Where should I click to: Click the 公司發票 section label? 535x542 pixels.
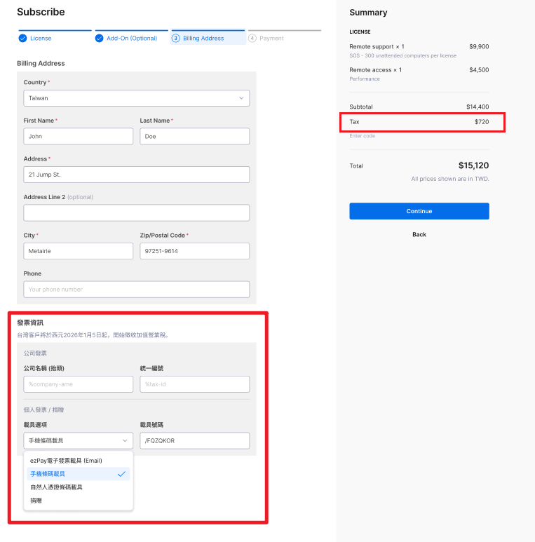point(35,353)
